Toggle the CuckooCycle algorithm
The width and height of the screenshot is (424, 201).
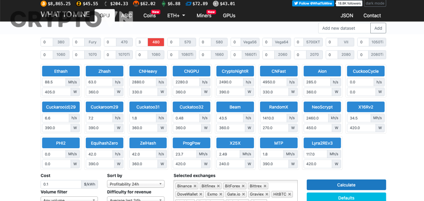tap(366, 71)
